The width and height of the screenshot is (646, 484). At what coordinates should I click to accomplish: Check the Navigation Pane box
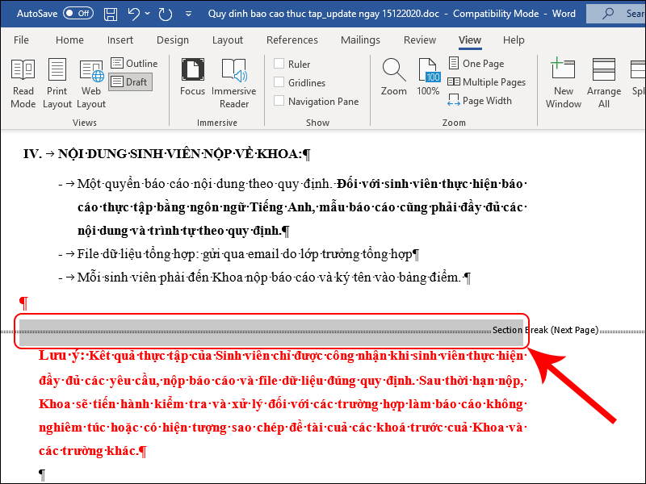point(279,101)
